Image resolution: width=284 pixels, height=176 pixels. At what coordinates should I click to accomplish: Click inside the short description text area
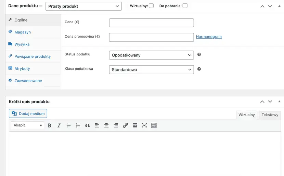coord(145,154)
